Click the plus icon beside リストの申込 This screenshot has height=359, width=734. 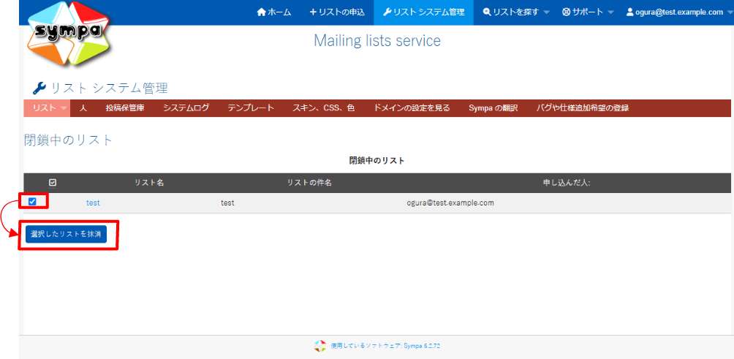tap(313, 12)
